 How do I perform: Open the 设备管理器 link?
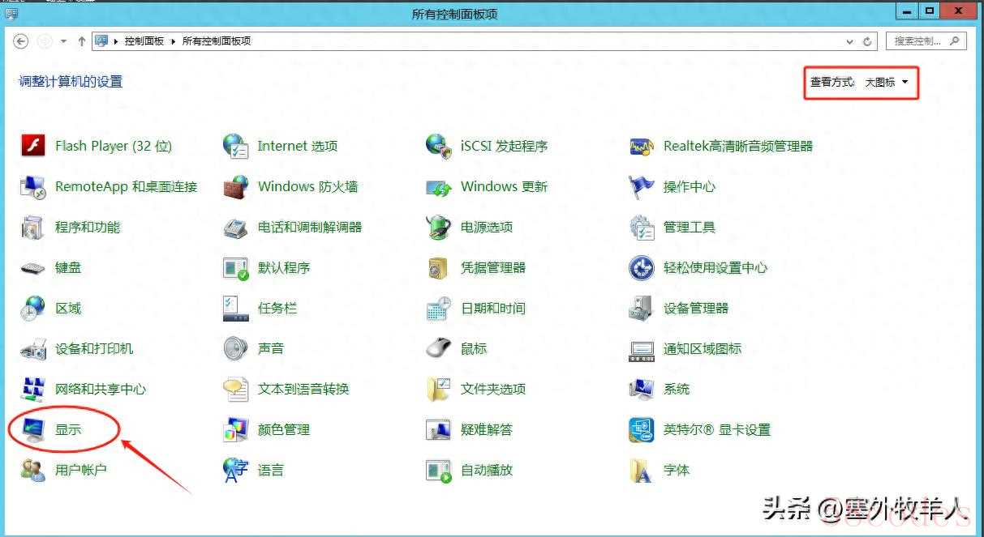click(695, 309)
